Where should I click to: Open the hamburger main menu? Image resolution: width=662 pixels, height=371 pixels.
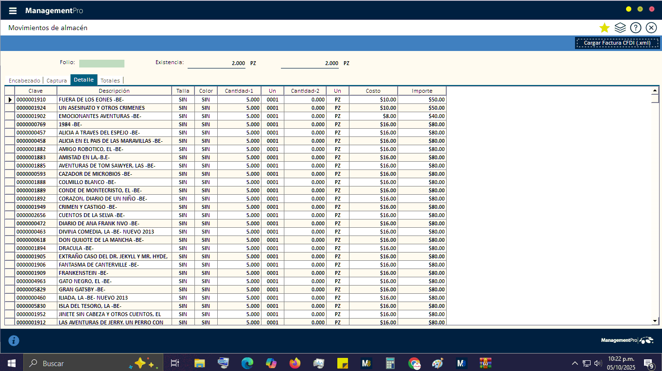pos(13,11)
